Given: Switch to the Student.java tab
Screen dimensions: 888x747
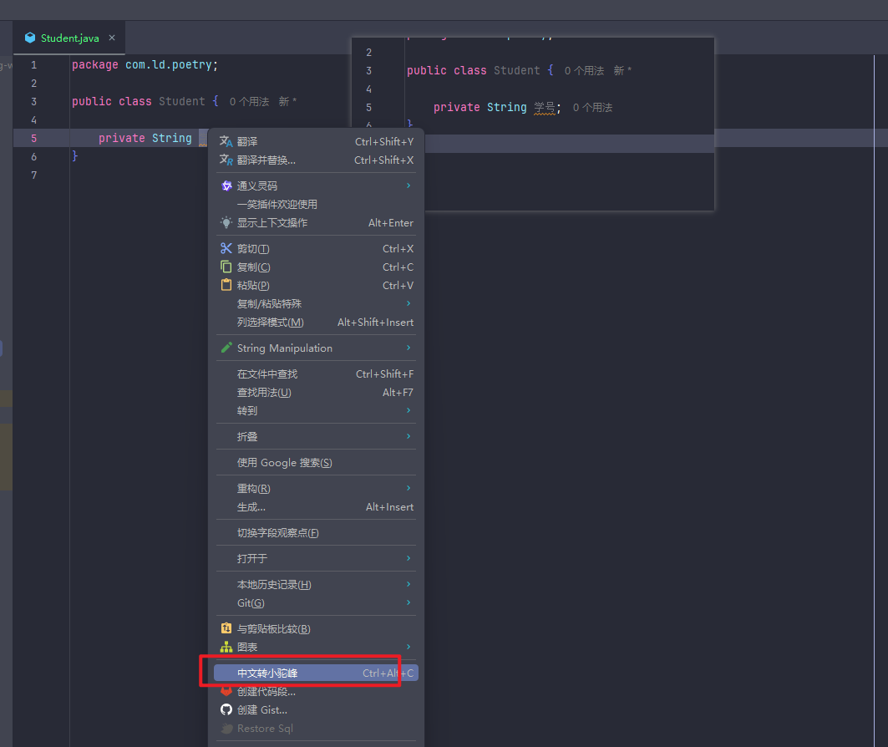Looking at the screenshot, I should [69, 38].
